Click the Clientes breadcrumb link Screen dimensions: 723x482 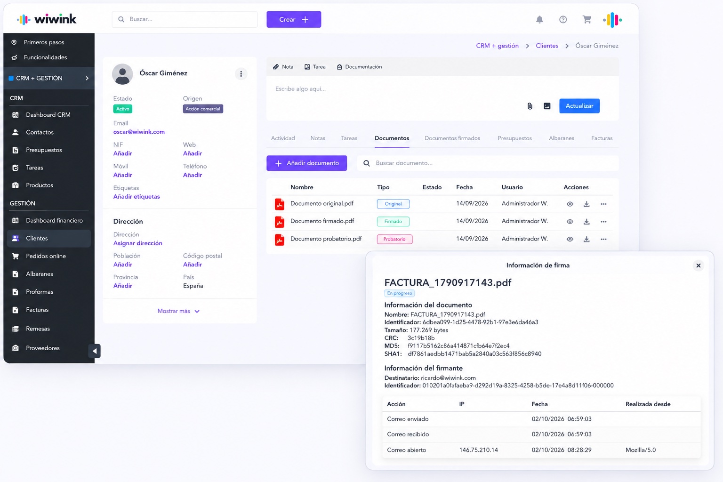click(x=547, y=46)
